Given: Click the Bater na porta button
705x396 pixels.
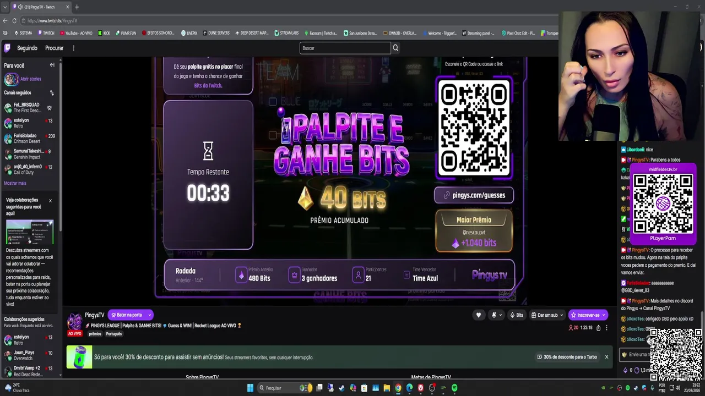Looking at the screenshot, I should [x=126, y=315].
